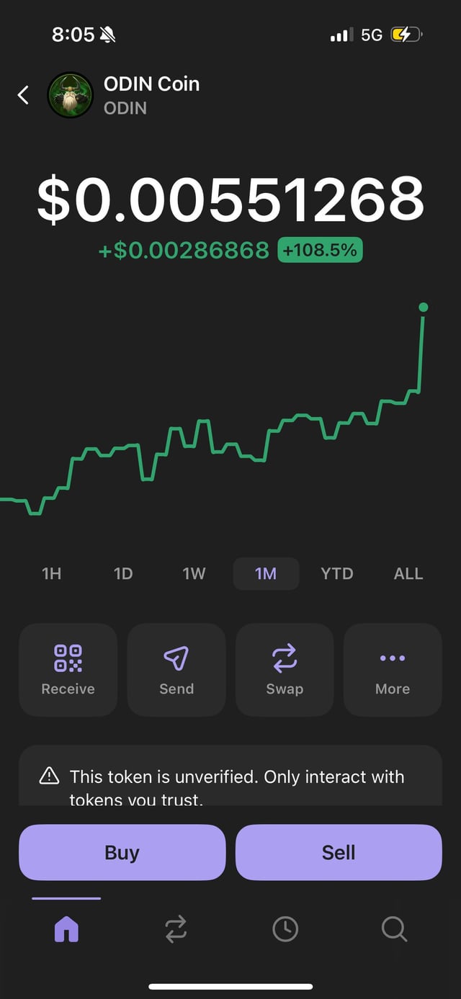The height and width of the screenshot is (999, 461).
Task: Switch chart to 1W range
Action: point(194,574)
